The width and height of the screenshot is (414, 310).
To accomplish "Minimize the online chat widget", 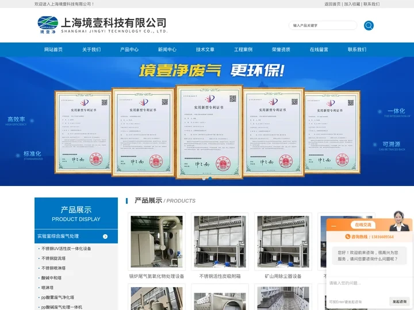I will 333,226.
